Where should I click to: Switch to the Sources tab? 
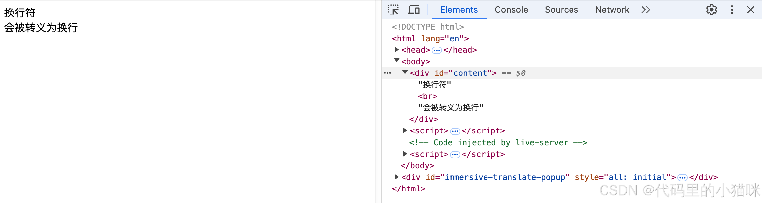[x=562, y=10]
